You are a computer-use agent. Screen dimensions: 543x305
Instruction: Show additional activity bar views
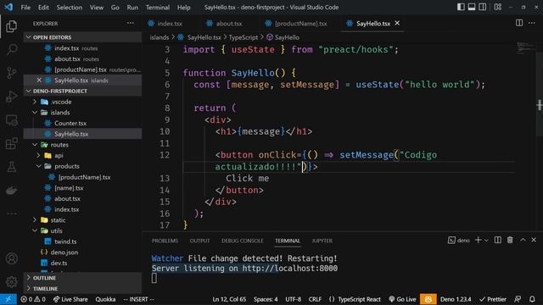coord(11,213)
